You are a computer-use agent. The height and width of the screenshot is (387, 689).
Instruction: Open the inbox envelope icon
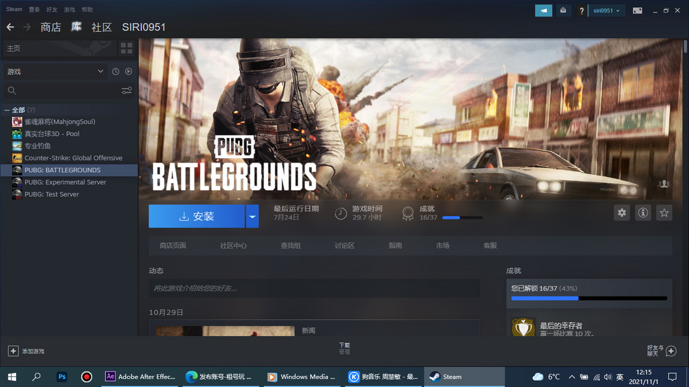[563, 11]
